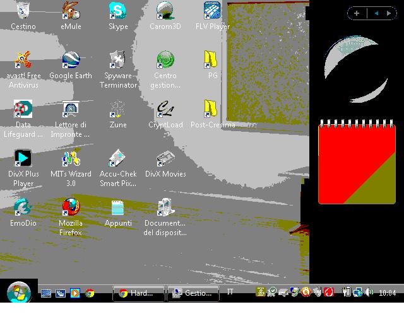Open the CryptLoad shortcut

pos(165,110)
